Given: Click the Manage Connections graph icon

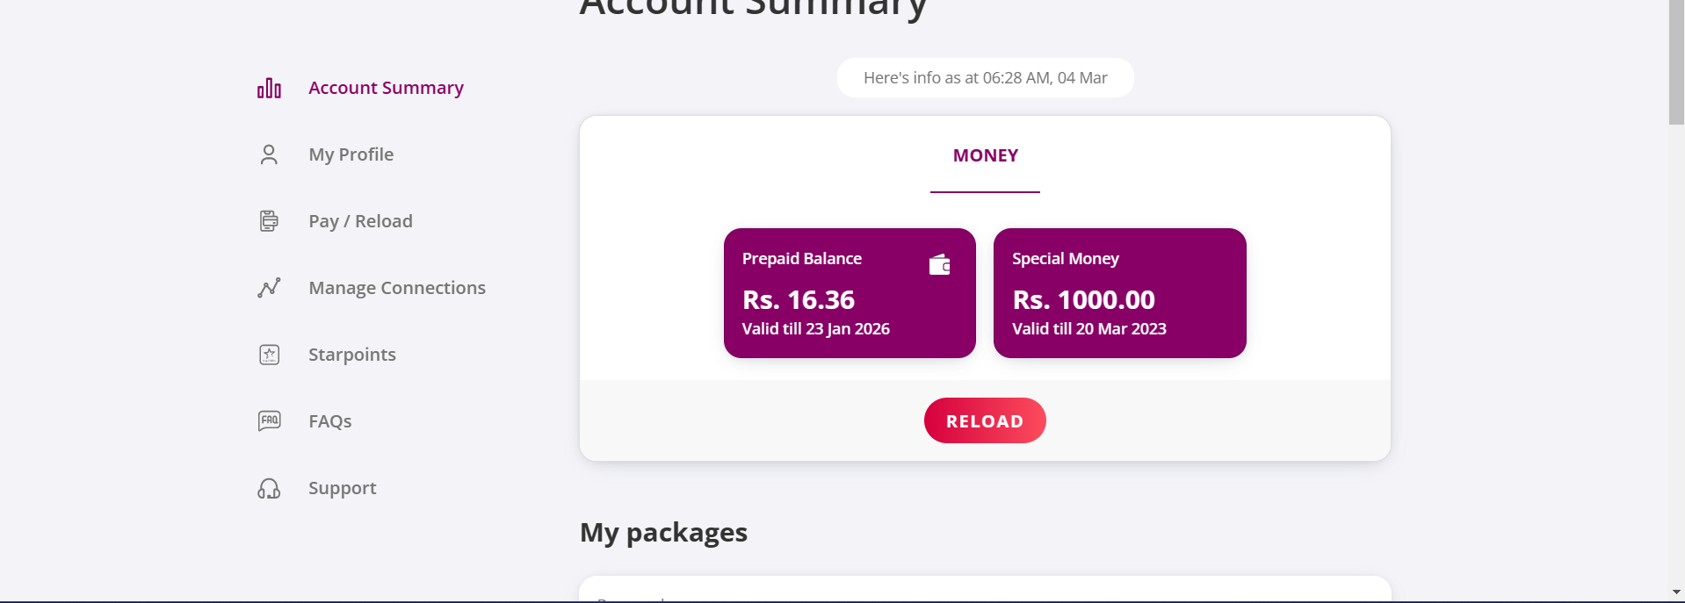Looking at the screenshot, I should (269, 288).
